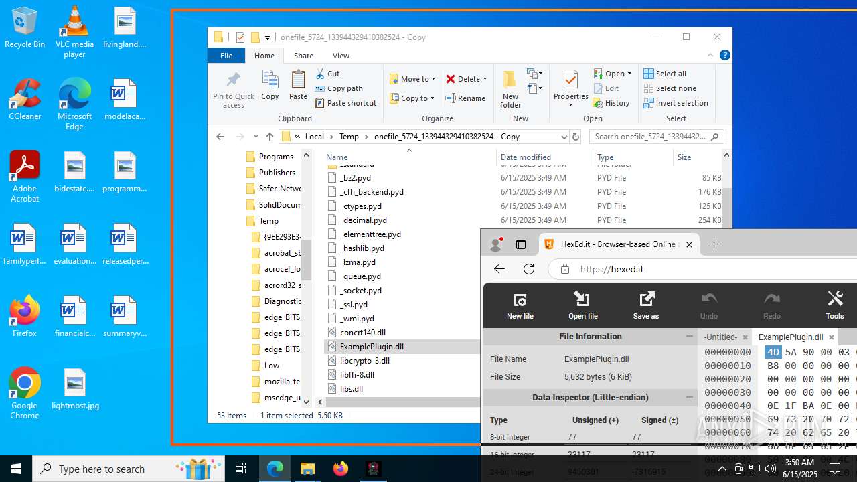Screen dimensions: 857x482
Task: Refresh the Explorer address bar
Action: (575, 137)
